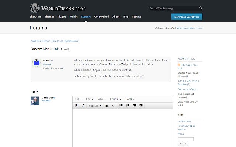Click the This topic is not resolved text
236x147 pixels.
tap(186, 96)
